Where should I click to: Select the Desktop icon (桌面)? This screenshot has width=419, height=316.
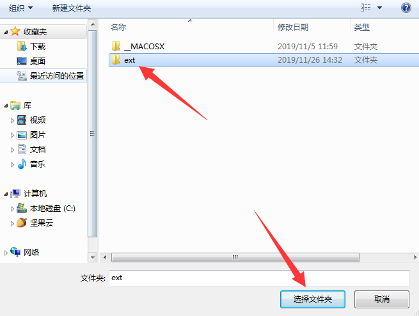(x=22, y=61)
